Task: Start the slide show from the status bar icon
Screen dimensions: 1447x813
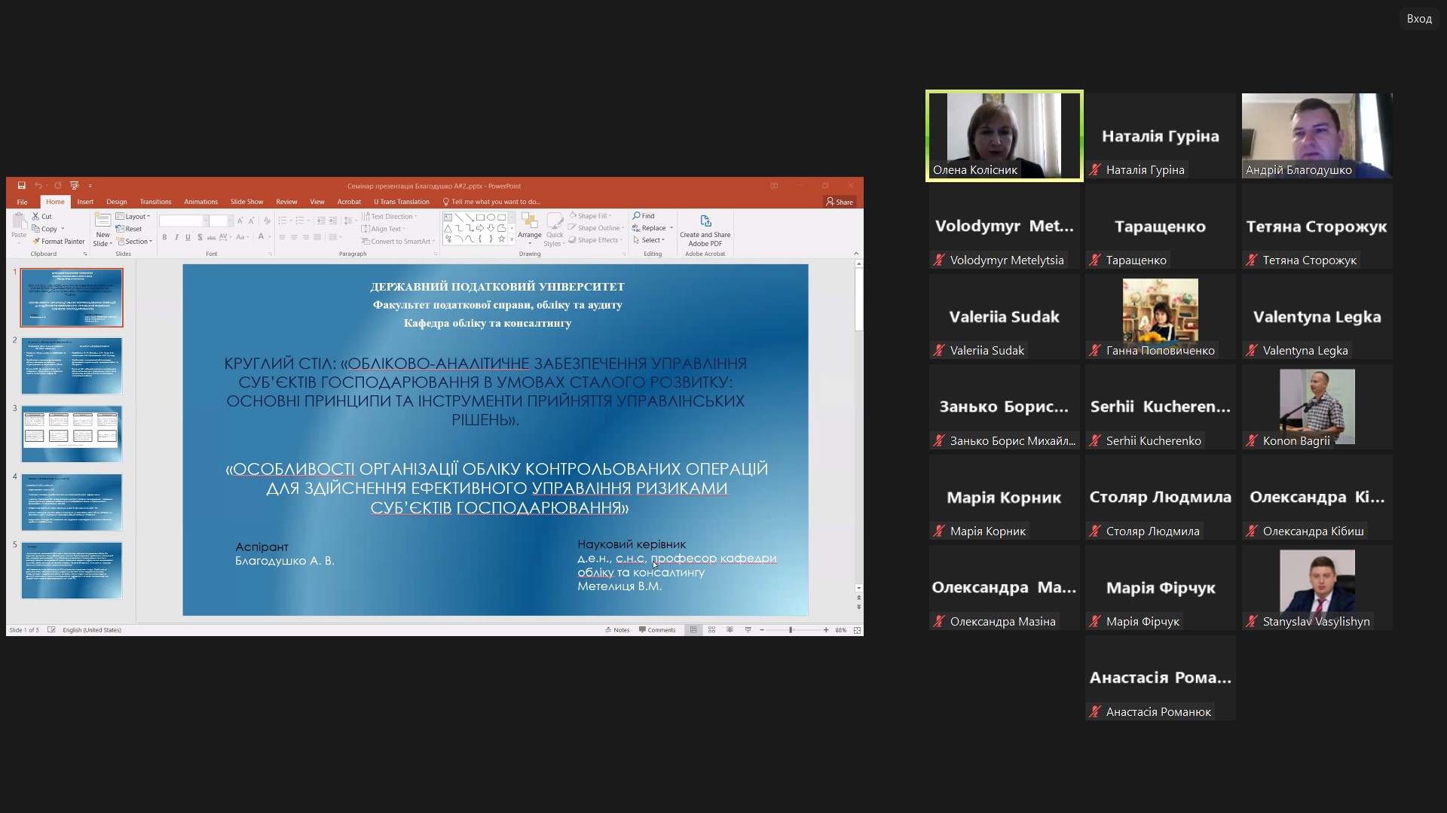Action: pyautogui.click(x=748, y=630)
